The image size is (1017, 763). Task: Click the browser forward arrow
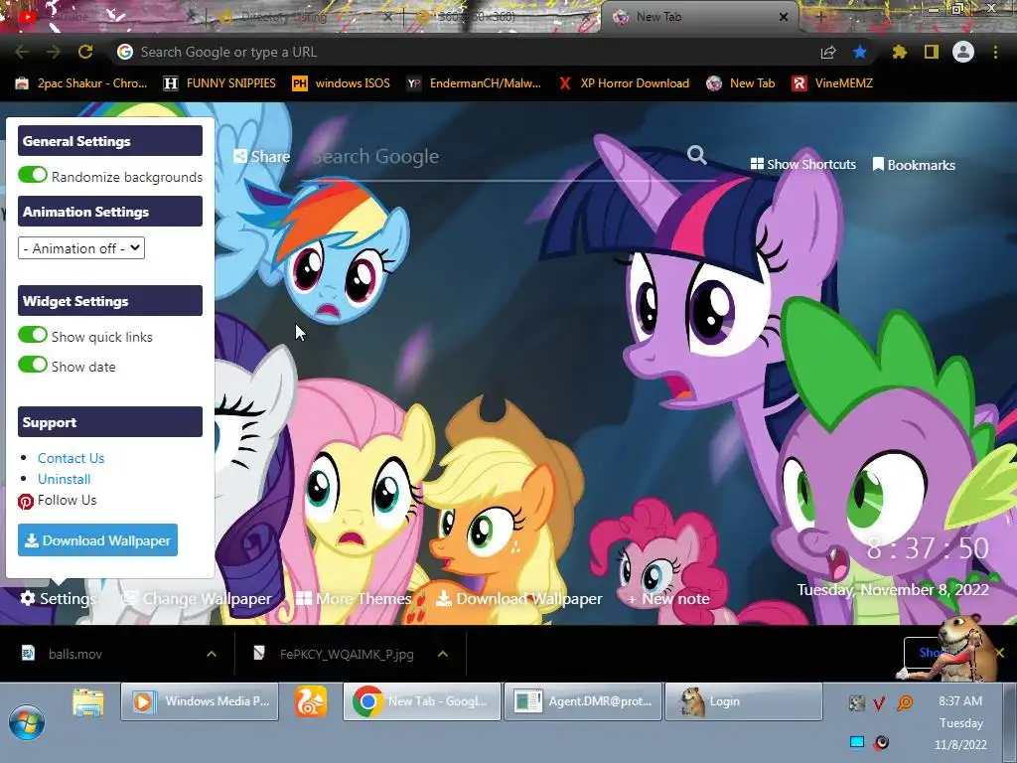[x=54, y=52]
